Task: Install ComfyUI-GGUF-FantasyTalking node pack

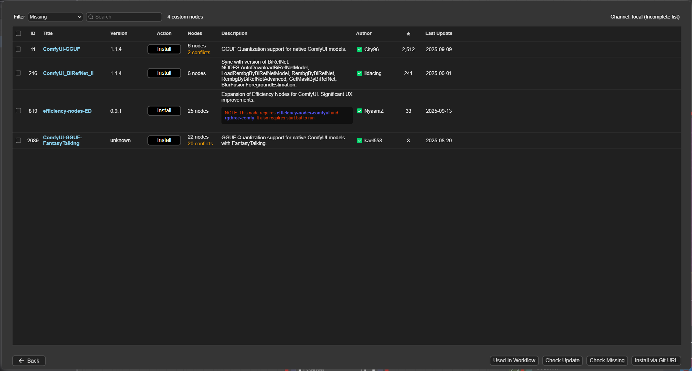Action: click(x=164, y=140)
